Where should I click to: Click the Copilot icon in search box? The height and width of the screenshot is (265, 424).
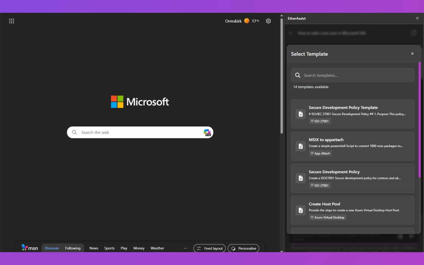(207, 132)
